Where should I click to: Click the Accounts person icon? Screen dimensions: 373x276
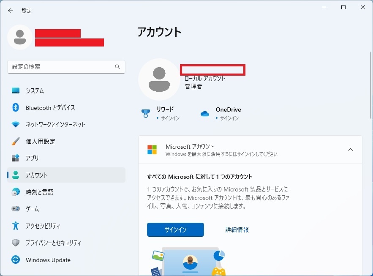(16, 175)
